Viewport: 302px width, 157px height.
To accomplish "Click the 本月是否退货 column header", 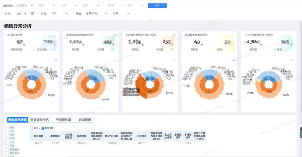I will click(69, 136).
